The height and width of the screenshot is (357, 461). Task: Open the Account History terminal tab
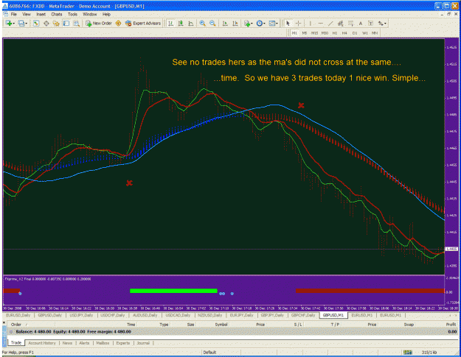[x=42, y=343]
